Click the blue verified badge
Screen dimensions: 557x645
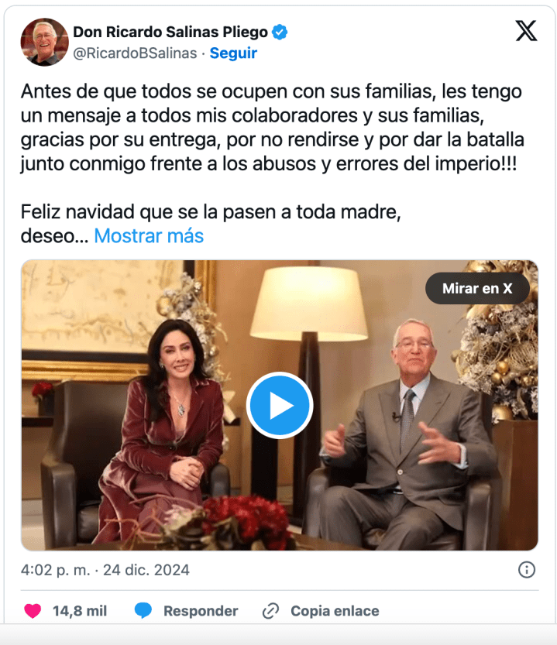(280, 32)
